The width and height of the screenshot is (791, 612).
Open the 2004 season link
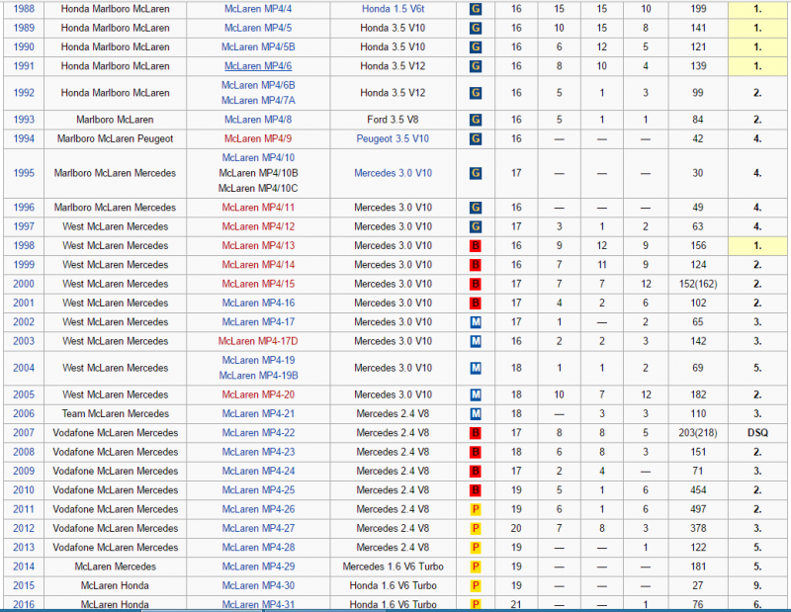coord(24,368)
